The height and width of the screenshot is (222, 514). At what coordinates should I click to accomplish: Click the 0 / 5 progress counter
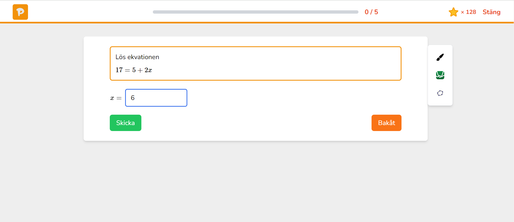point(371,12)
